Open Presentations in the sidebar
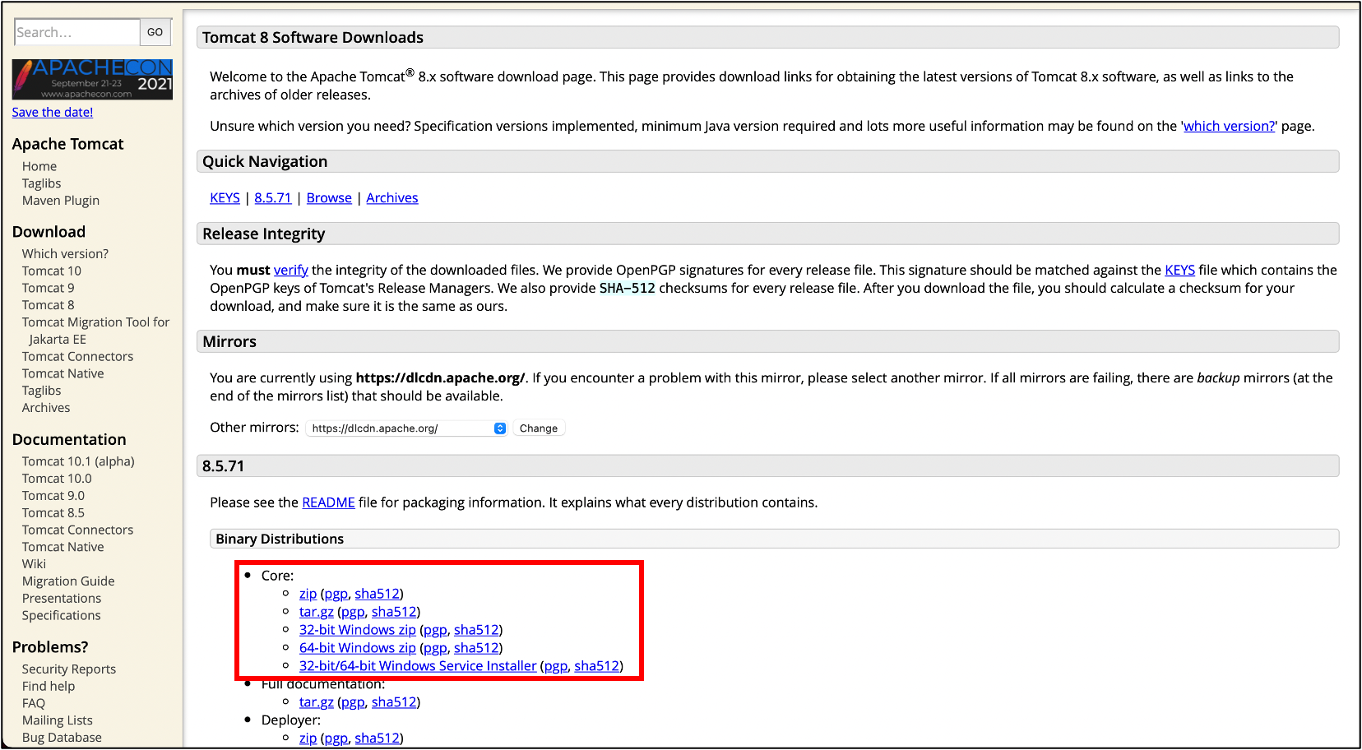This screenshot has width=1362, height=750. (x=62, y=599)
